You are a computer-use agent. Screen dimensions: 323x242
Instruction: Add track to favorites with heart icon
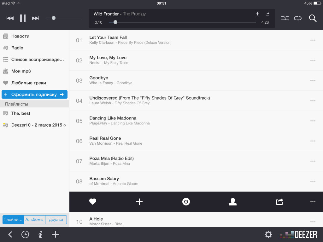click(x=93, y=202)
